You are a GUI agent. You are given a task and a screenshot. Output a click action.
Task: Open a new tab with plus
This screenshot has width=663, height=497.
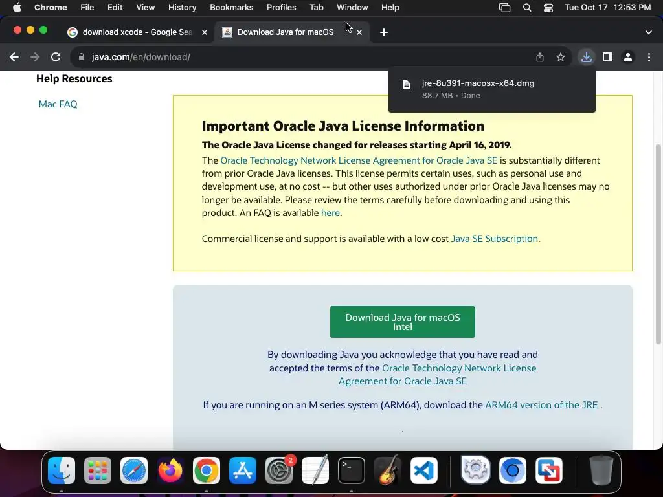[383, 32]
